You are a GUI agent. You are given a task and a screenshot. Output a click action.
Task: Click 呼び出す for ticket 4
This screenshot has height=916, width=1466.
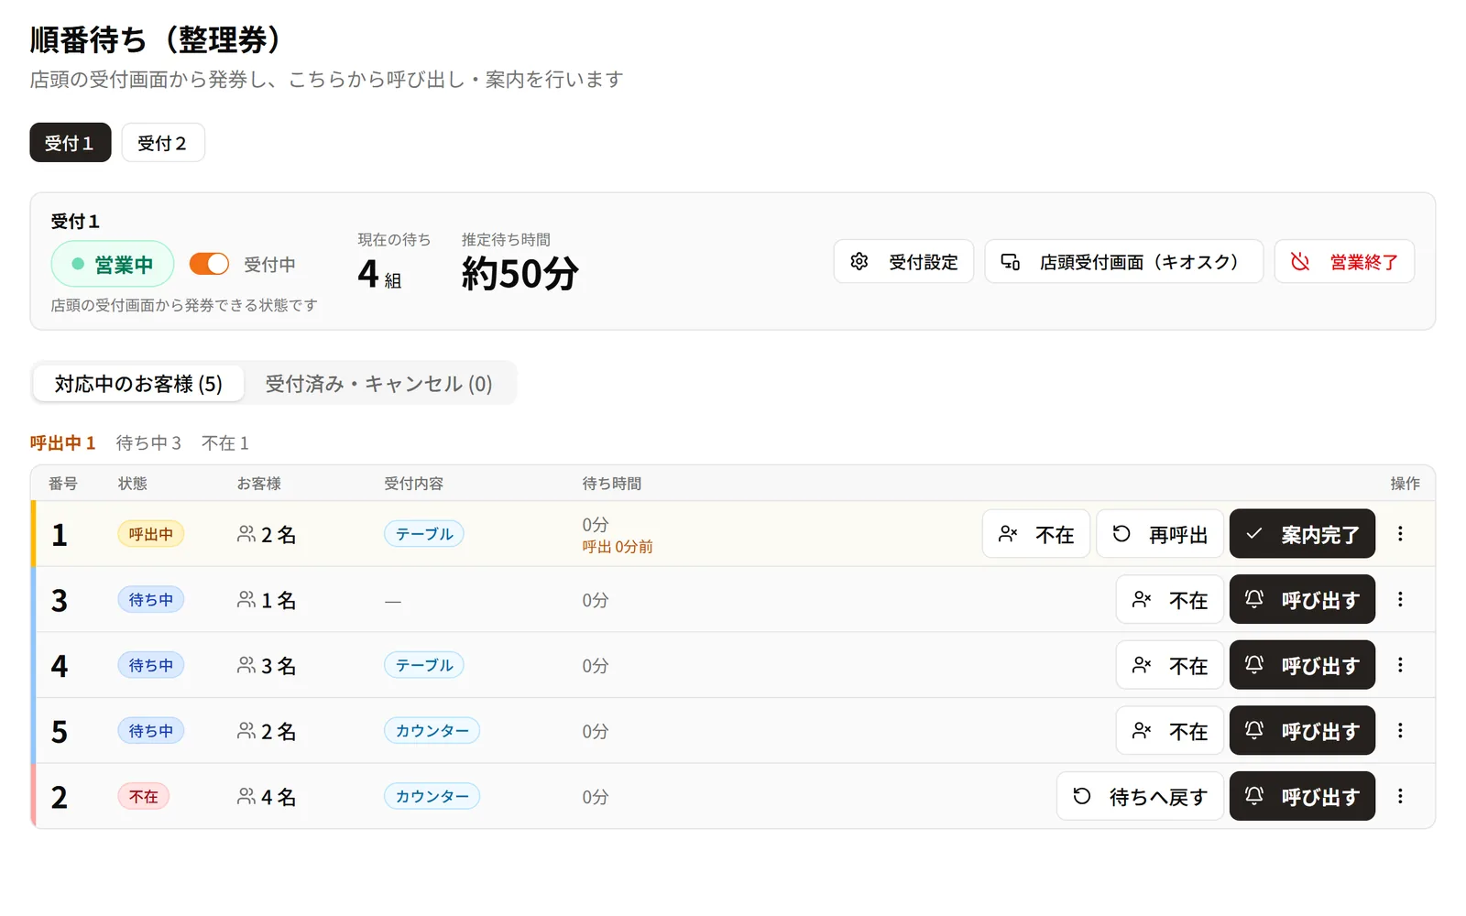[x=1302, y=666]
